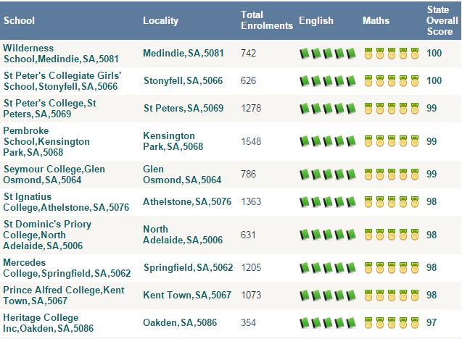
Task: Open St Dominic's Priory College link
Action: click(x=48, y=235)
